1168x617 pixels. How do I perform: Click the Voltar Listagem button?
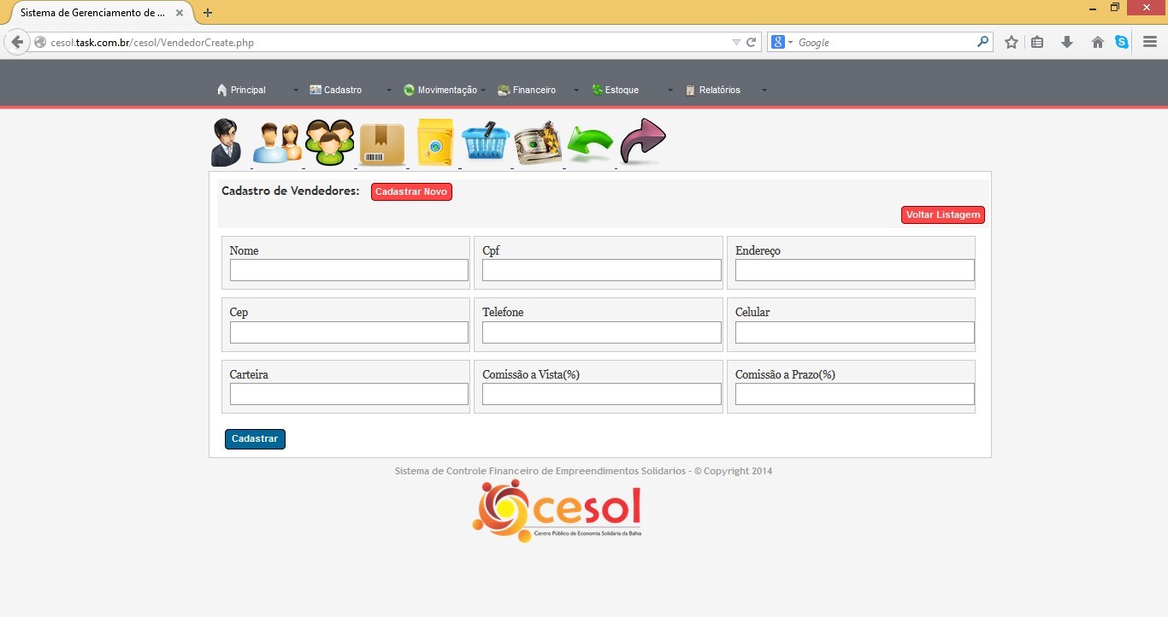tap(942, 214)
